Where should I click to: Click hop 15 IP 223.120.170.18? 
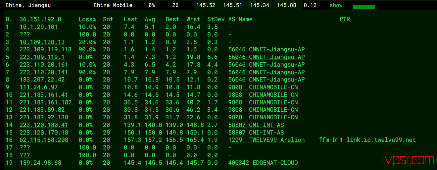coord(44,133)
